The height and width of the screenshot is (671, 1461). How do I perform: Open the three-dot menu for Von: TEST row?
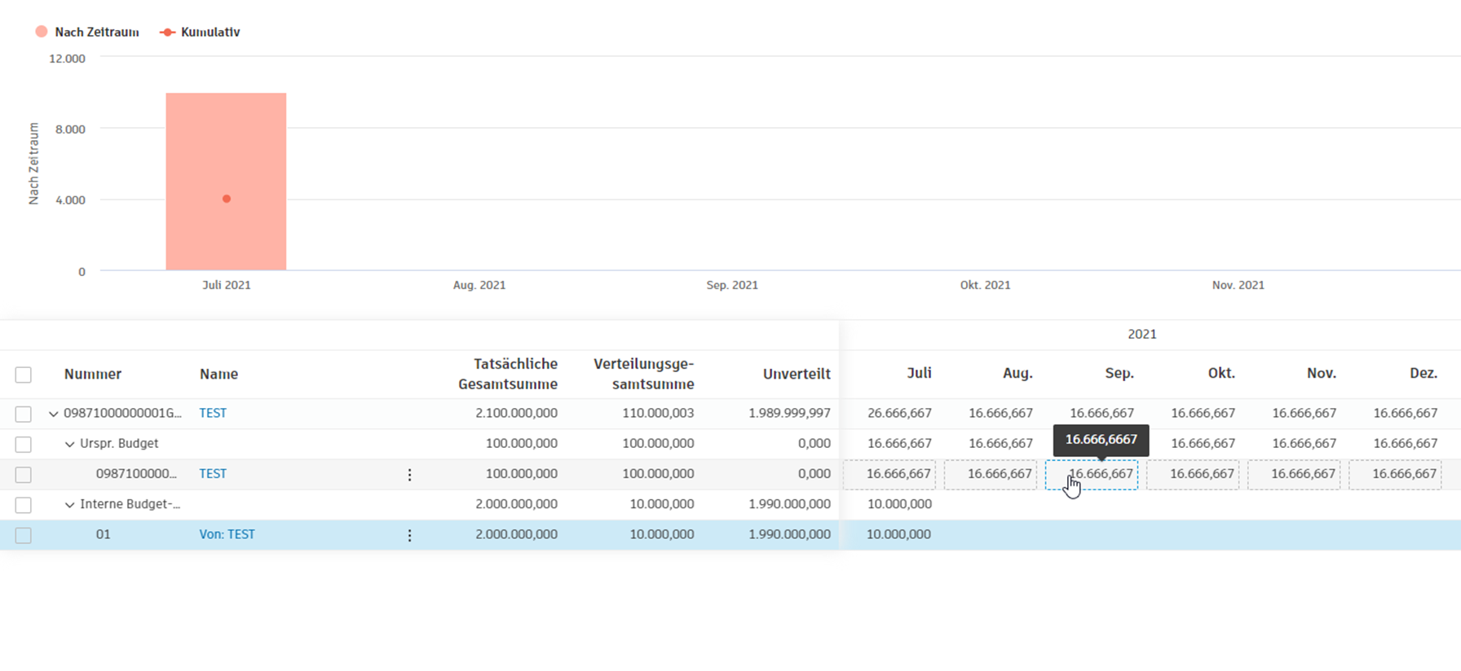(x=409, y=535)
